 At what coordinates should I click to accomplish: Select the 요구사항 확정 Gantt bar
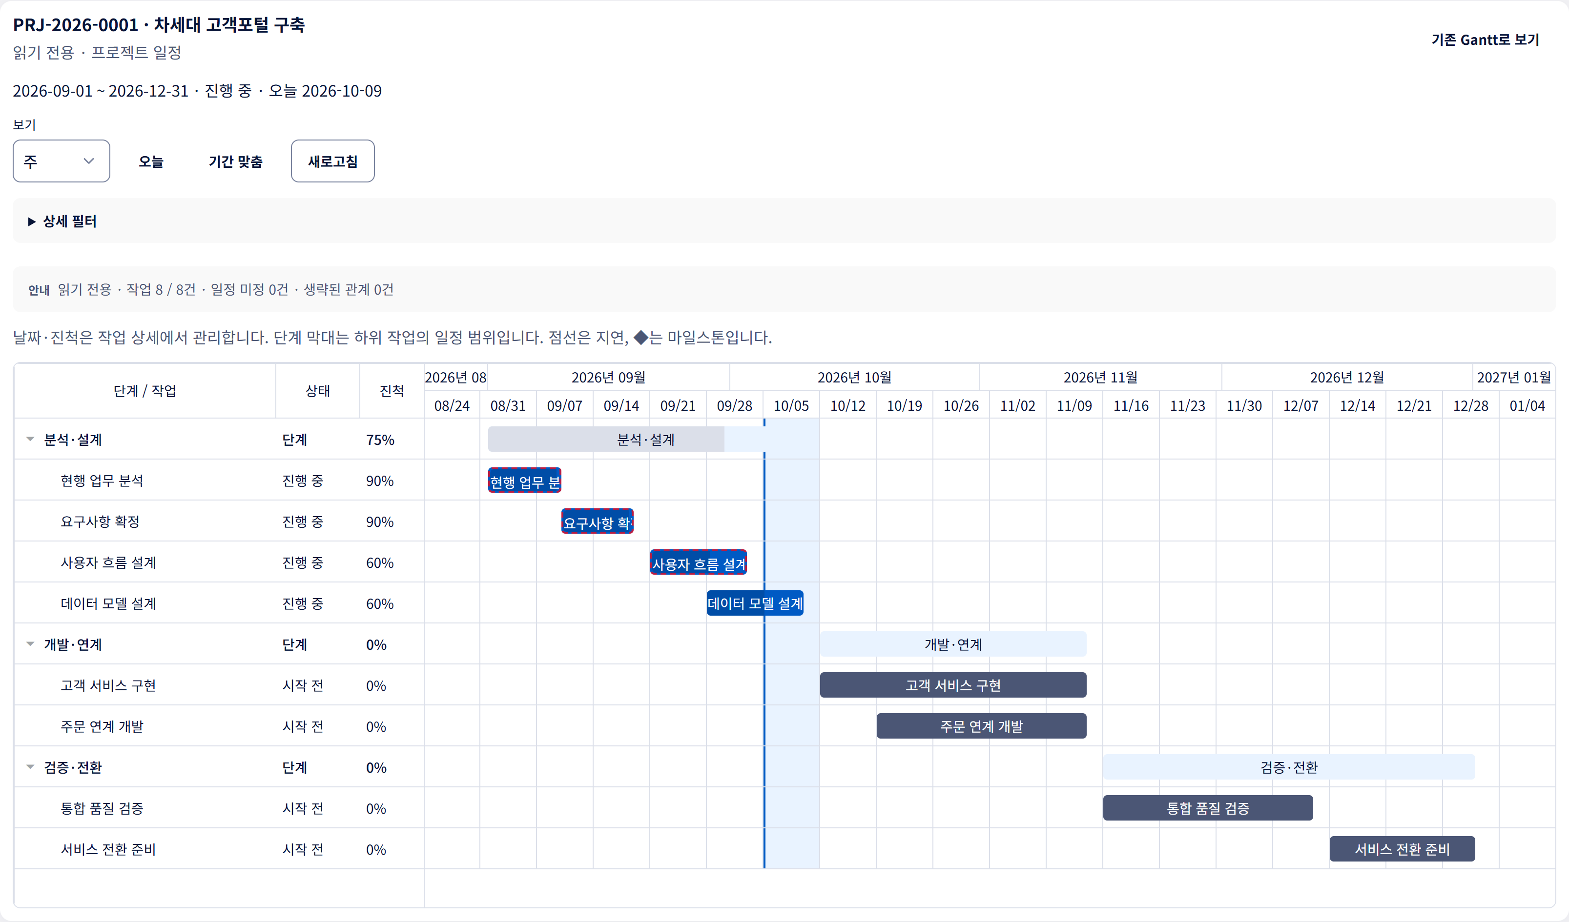coord(597,521)
